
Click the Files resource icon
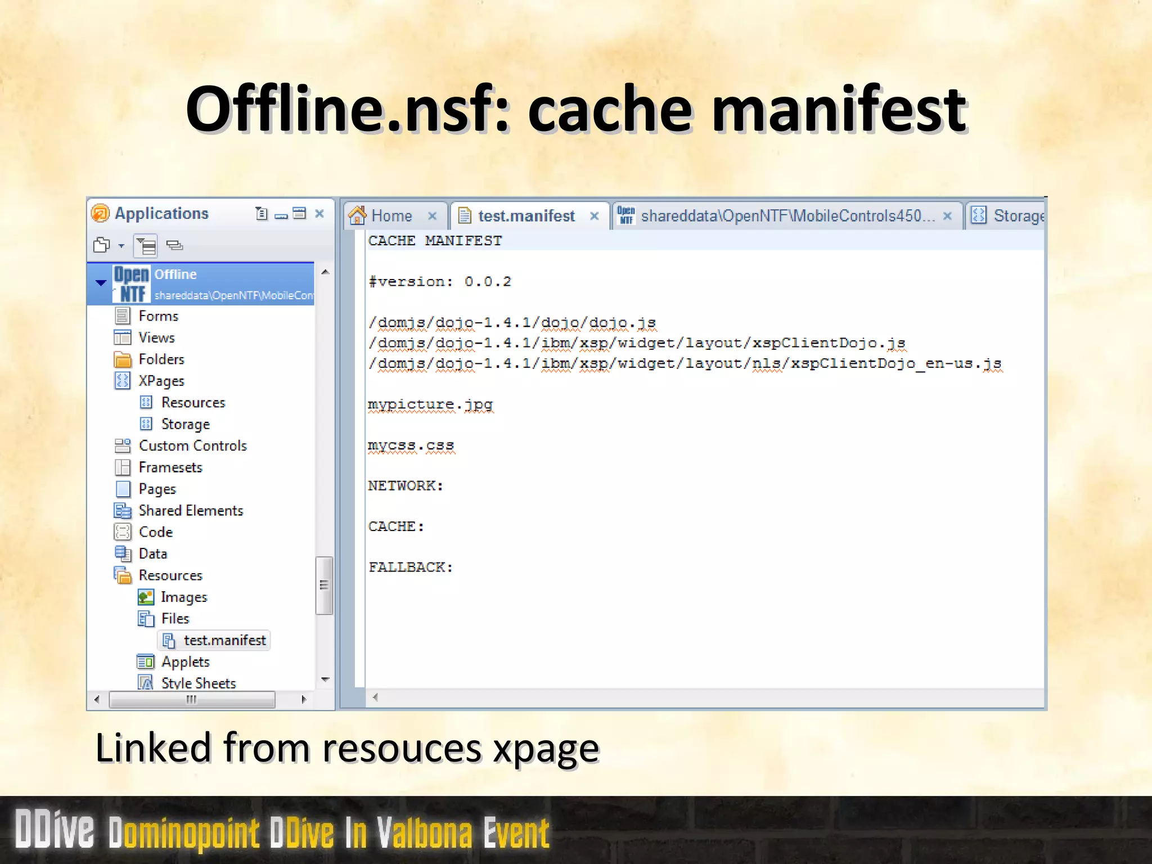[146, 619]
